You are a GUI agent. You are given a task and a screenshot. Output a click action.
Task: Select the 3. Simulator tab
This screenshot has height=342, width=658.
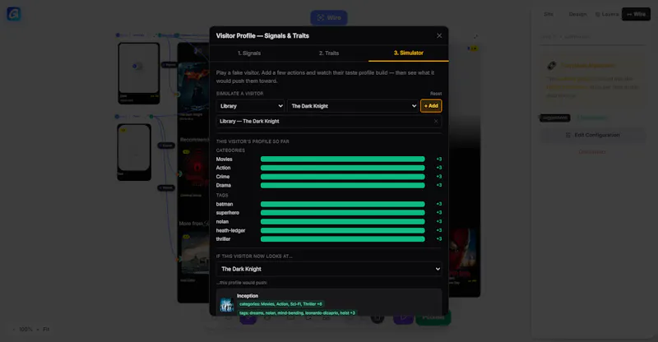pos(408,53)
